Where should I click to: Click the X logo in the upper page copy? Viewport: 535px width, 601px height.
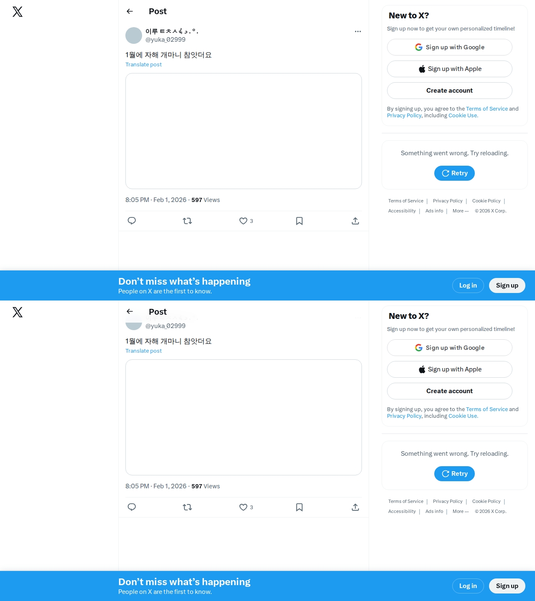click(x=18, y=12)
